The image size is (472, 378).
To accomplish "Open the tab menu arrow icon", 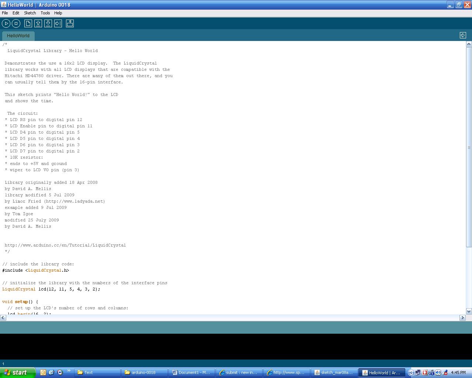I will point(463,35).
